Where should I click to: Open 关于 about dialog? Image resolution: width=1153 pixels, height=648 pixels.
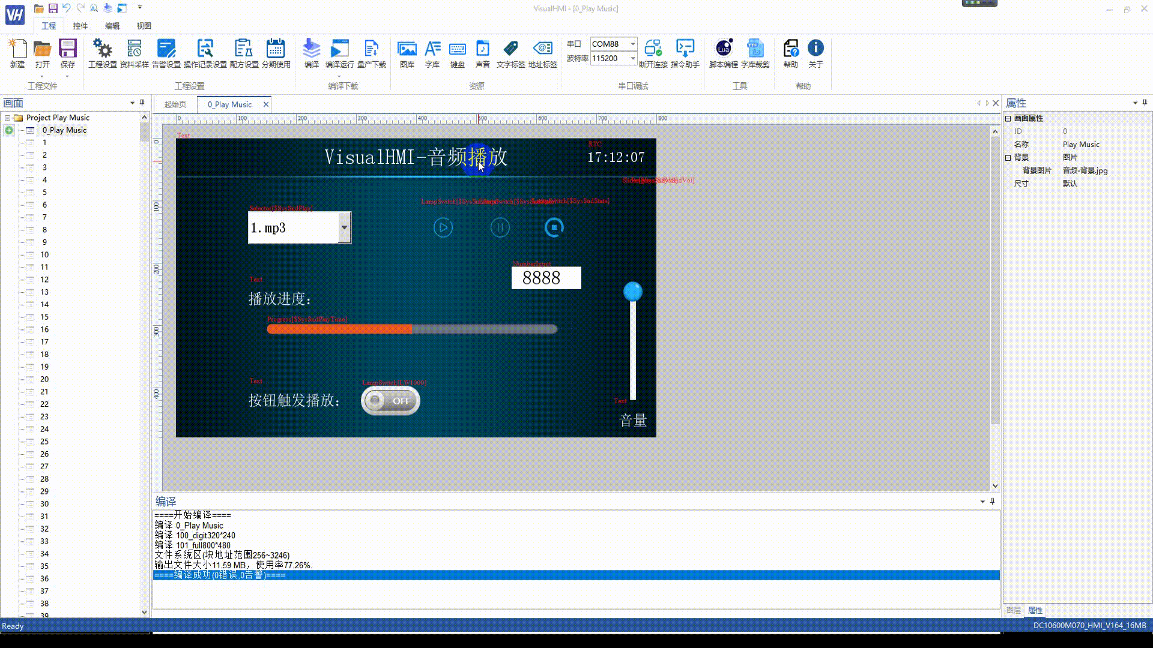pos(816,53)
